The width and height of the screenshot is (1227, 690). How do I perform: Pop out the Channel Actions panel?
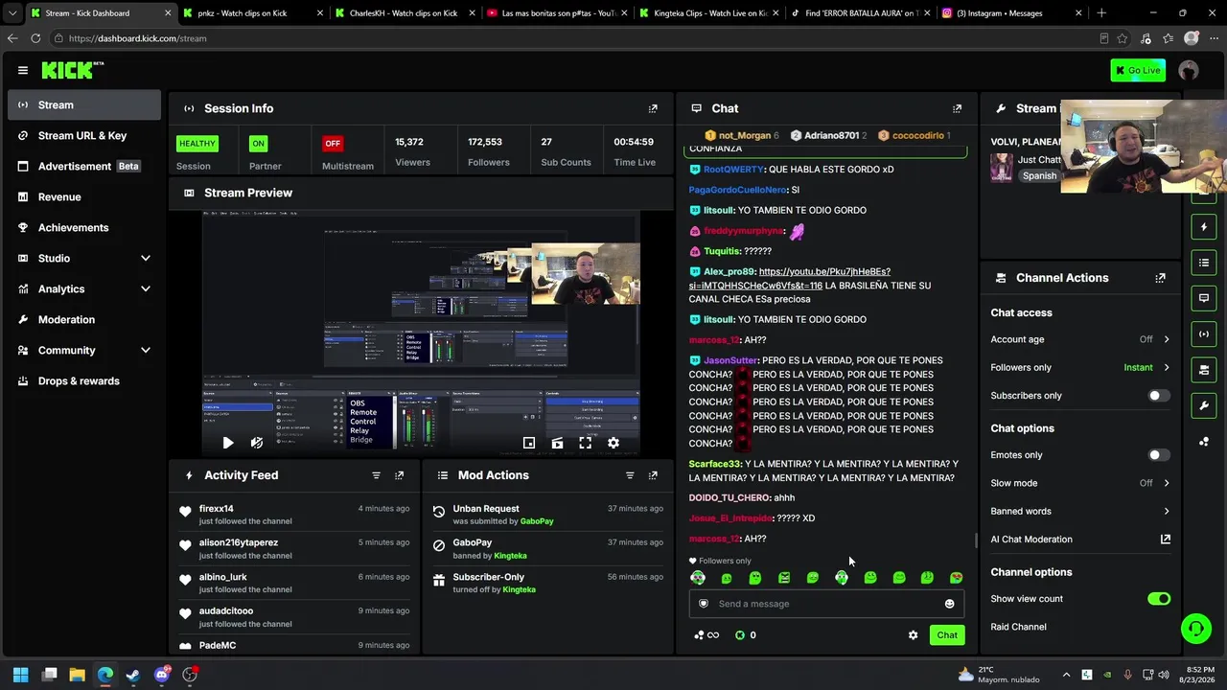coord(1160,278)
